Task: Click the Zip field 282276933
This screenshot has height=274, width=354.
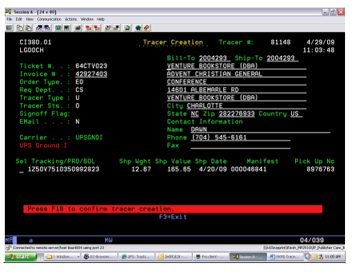Action: tap(236, 114)
